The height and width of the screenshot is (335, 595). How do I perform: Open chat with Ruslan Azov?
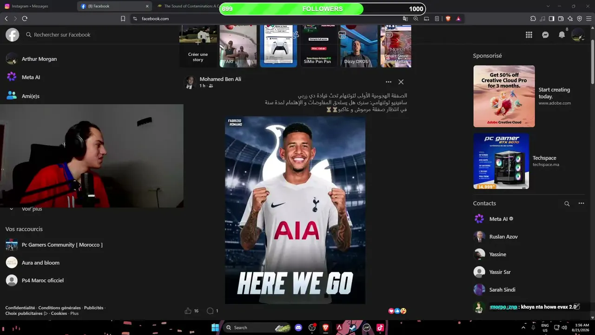point(496,237)
